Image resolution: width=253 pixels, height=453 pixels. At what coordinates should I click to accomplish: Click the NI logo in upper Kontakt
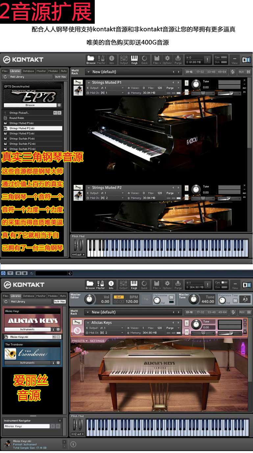(x=246, y=60)
